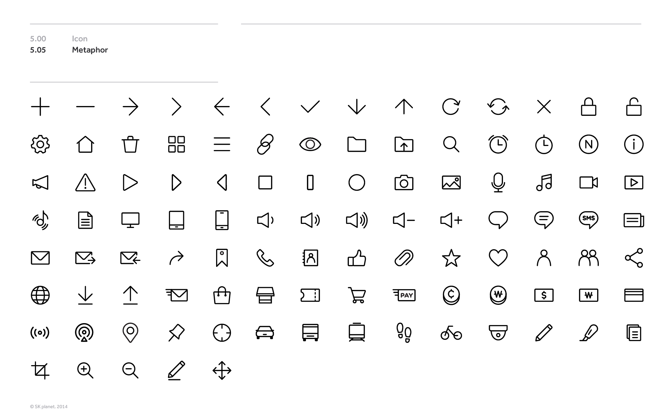This screenshot has height=420, width=672.
Task: Click the alarm clock icon
Action: click(498, 145)
